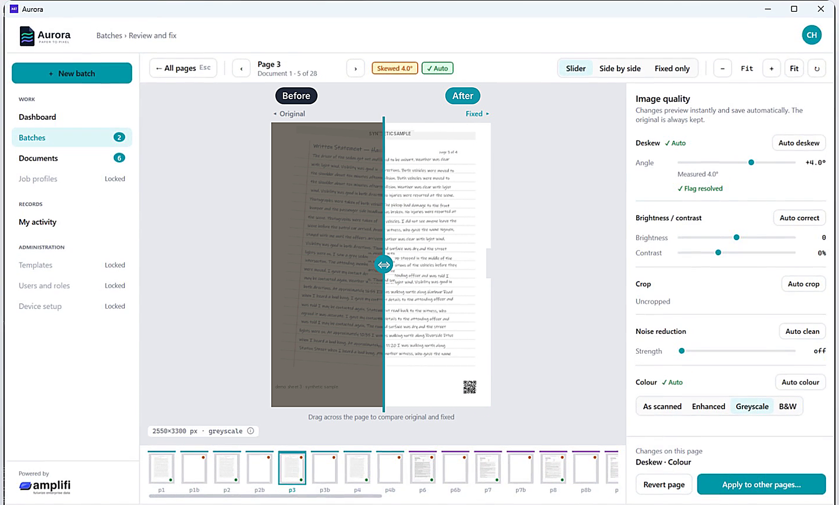Choose As scanned colour mode

click(x=662, y=407)
